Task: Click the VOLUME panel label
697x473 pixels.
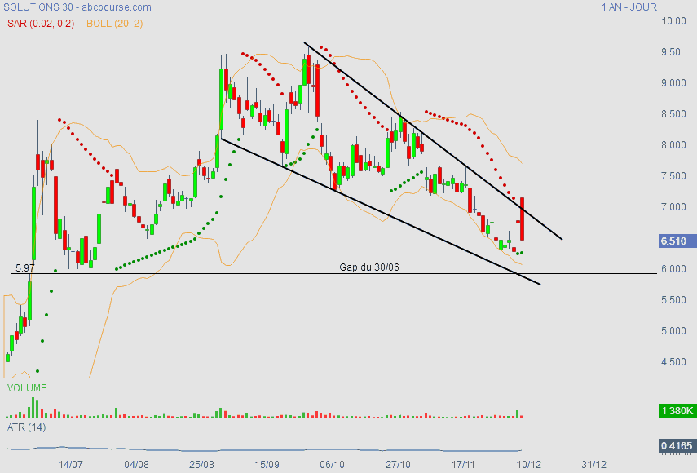Action: coord(27,388)
